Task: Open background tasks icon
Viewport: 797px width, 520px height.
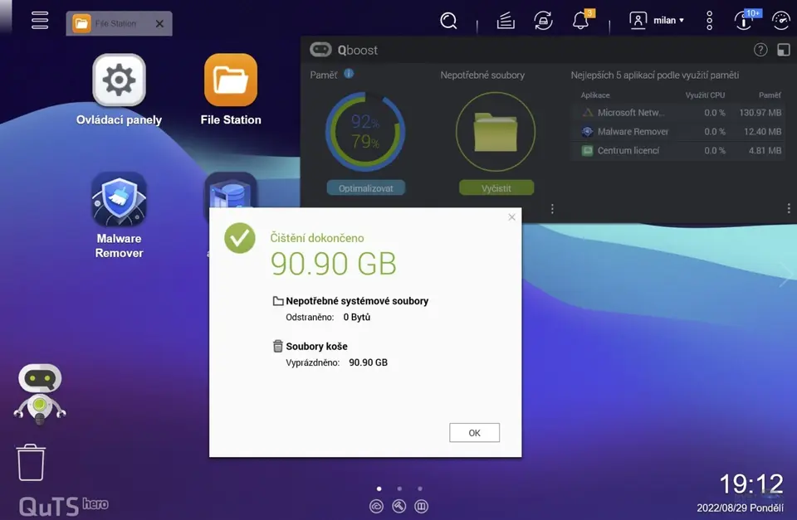Action: pyautogui.click(x=506, y=21)
